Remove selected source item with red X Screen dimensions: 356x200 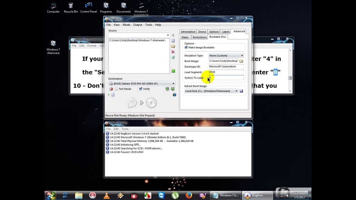click(173, 52)
